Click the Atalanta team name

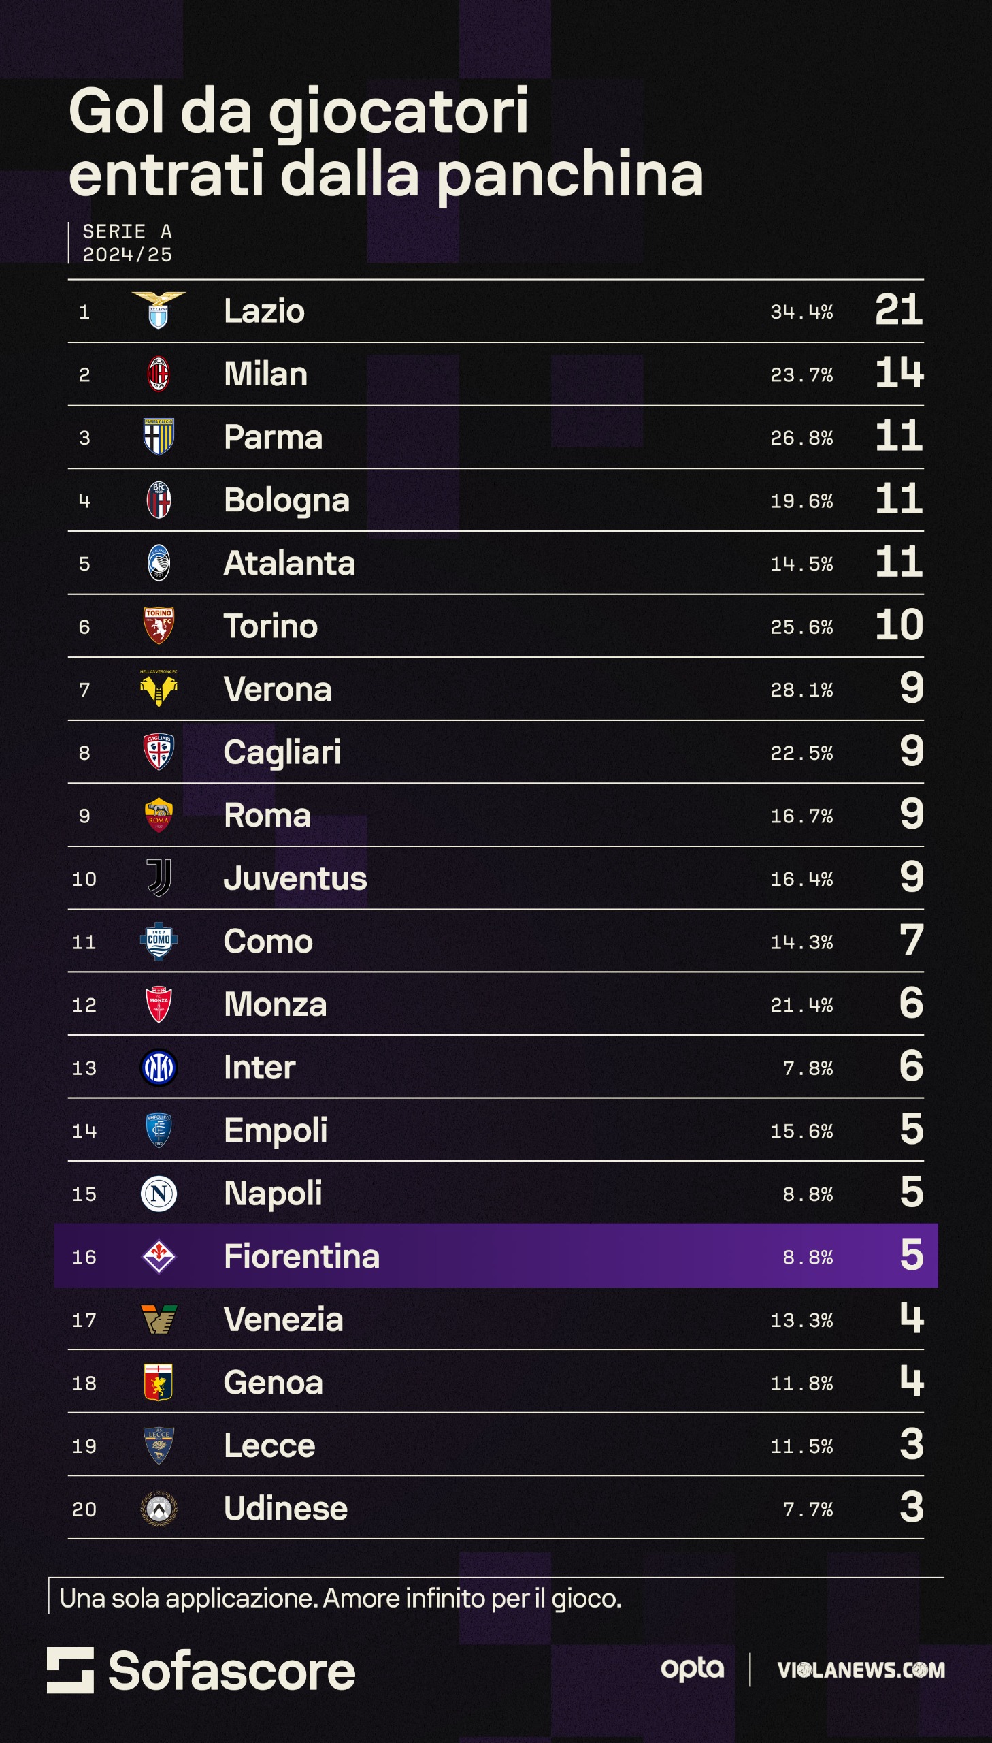pos(290,563)
